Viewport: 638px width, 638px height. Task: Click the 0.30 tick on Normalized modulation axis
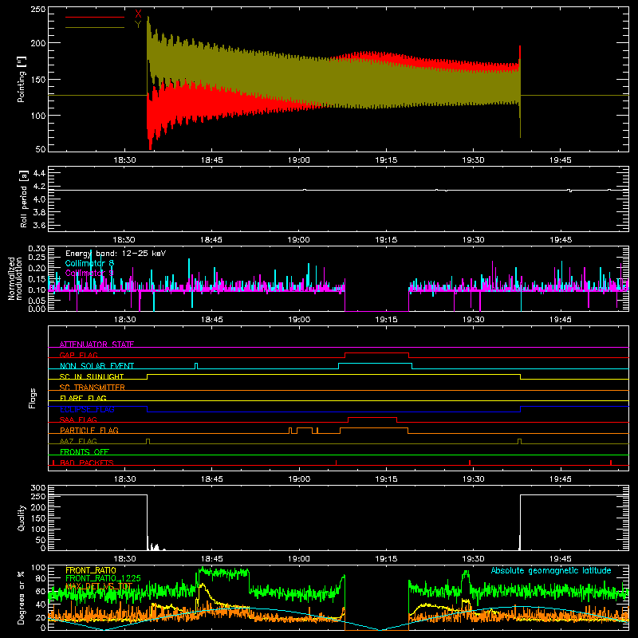(x=37, y=249)
